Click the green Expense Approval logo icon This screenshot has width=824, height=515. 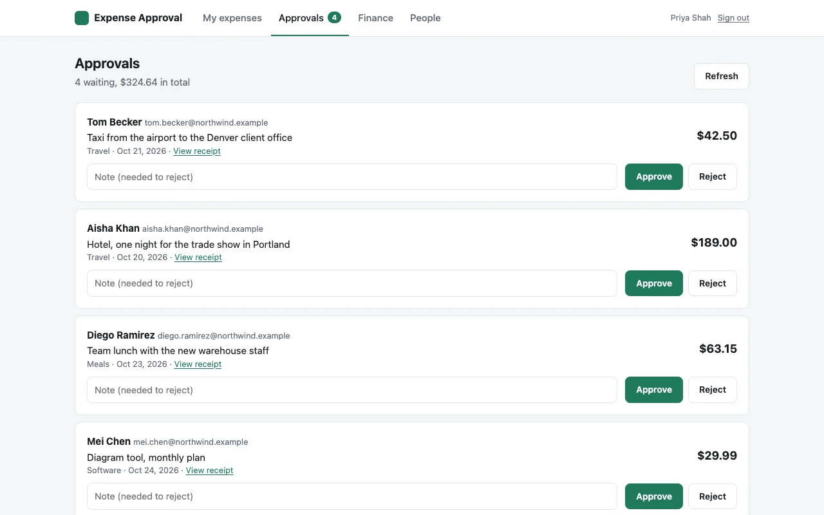[82, 18]
